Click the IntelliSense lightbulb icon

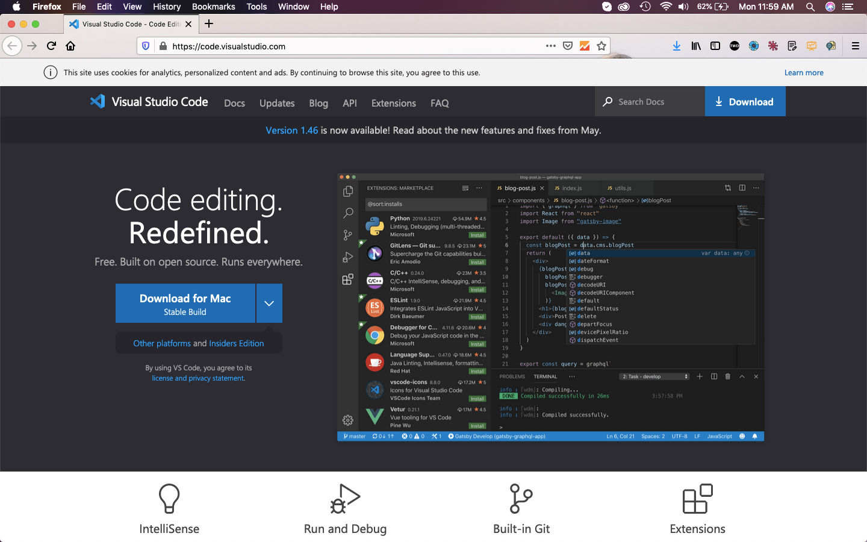[169, 499]
